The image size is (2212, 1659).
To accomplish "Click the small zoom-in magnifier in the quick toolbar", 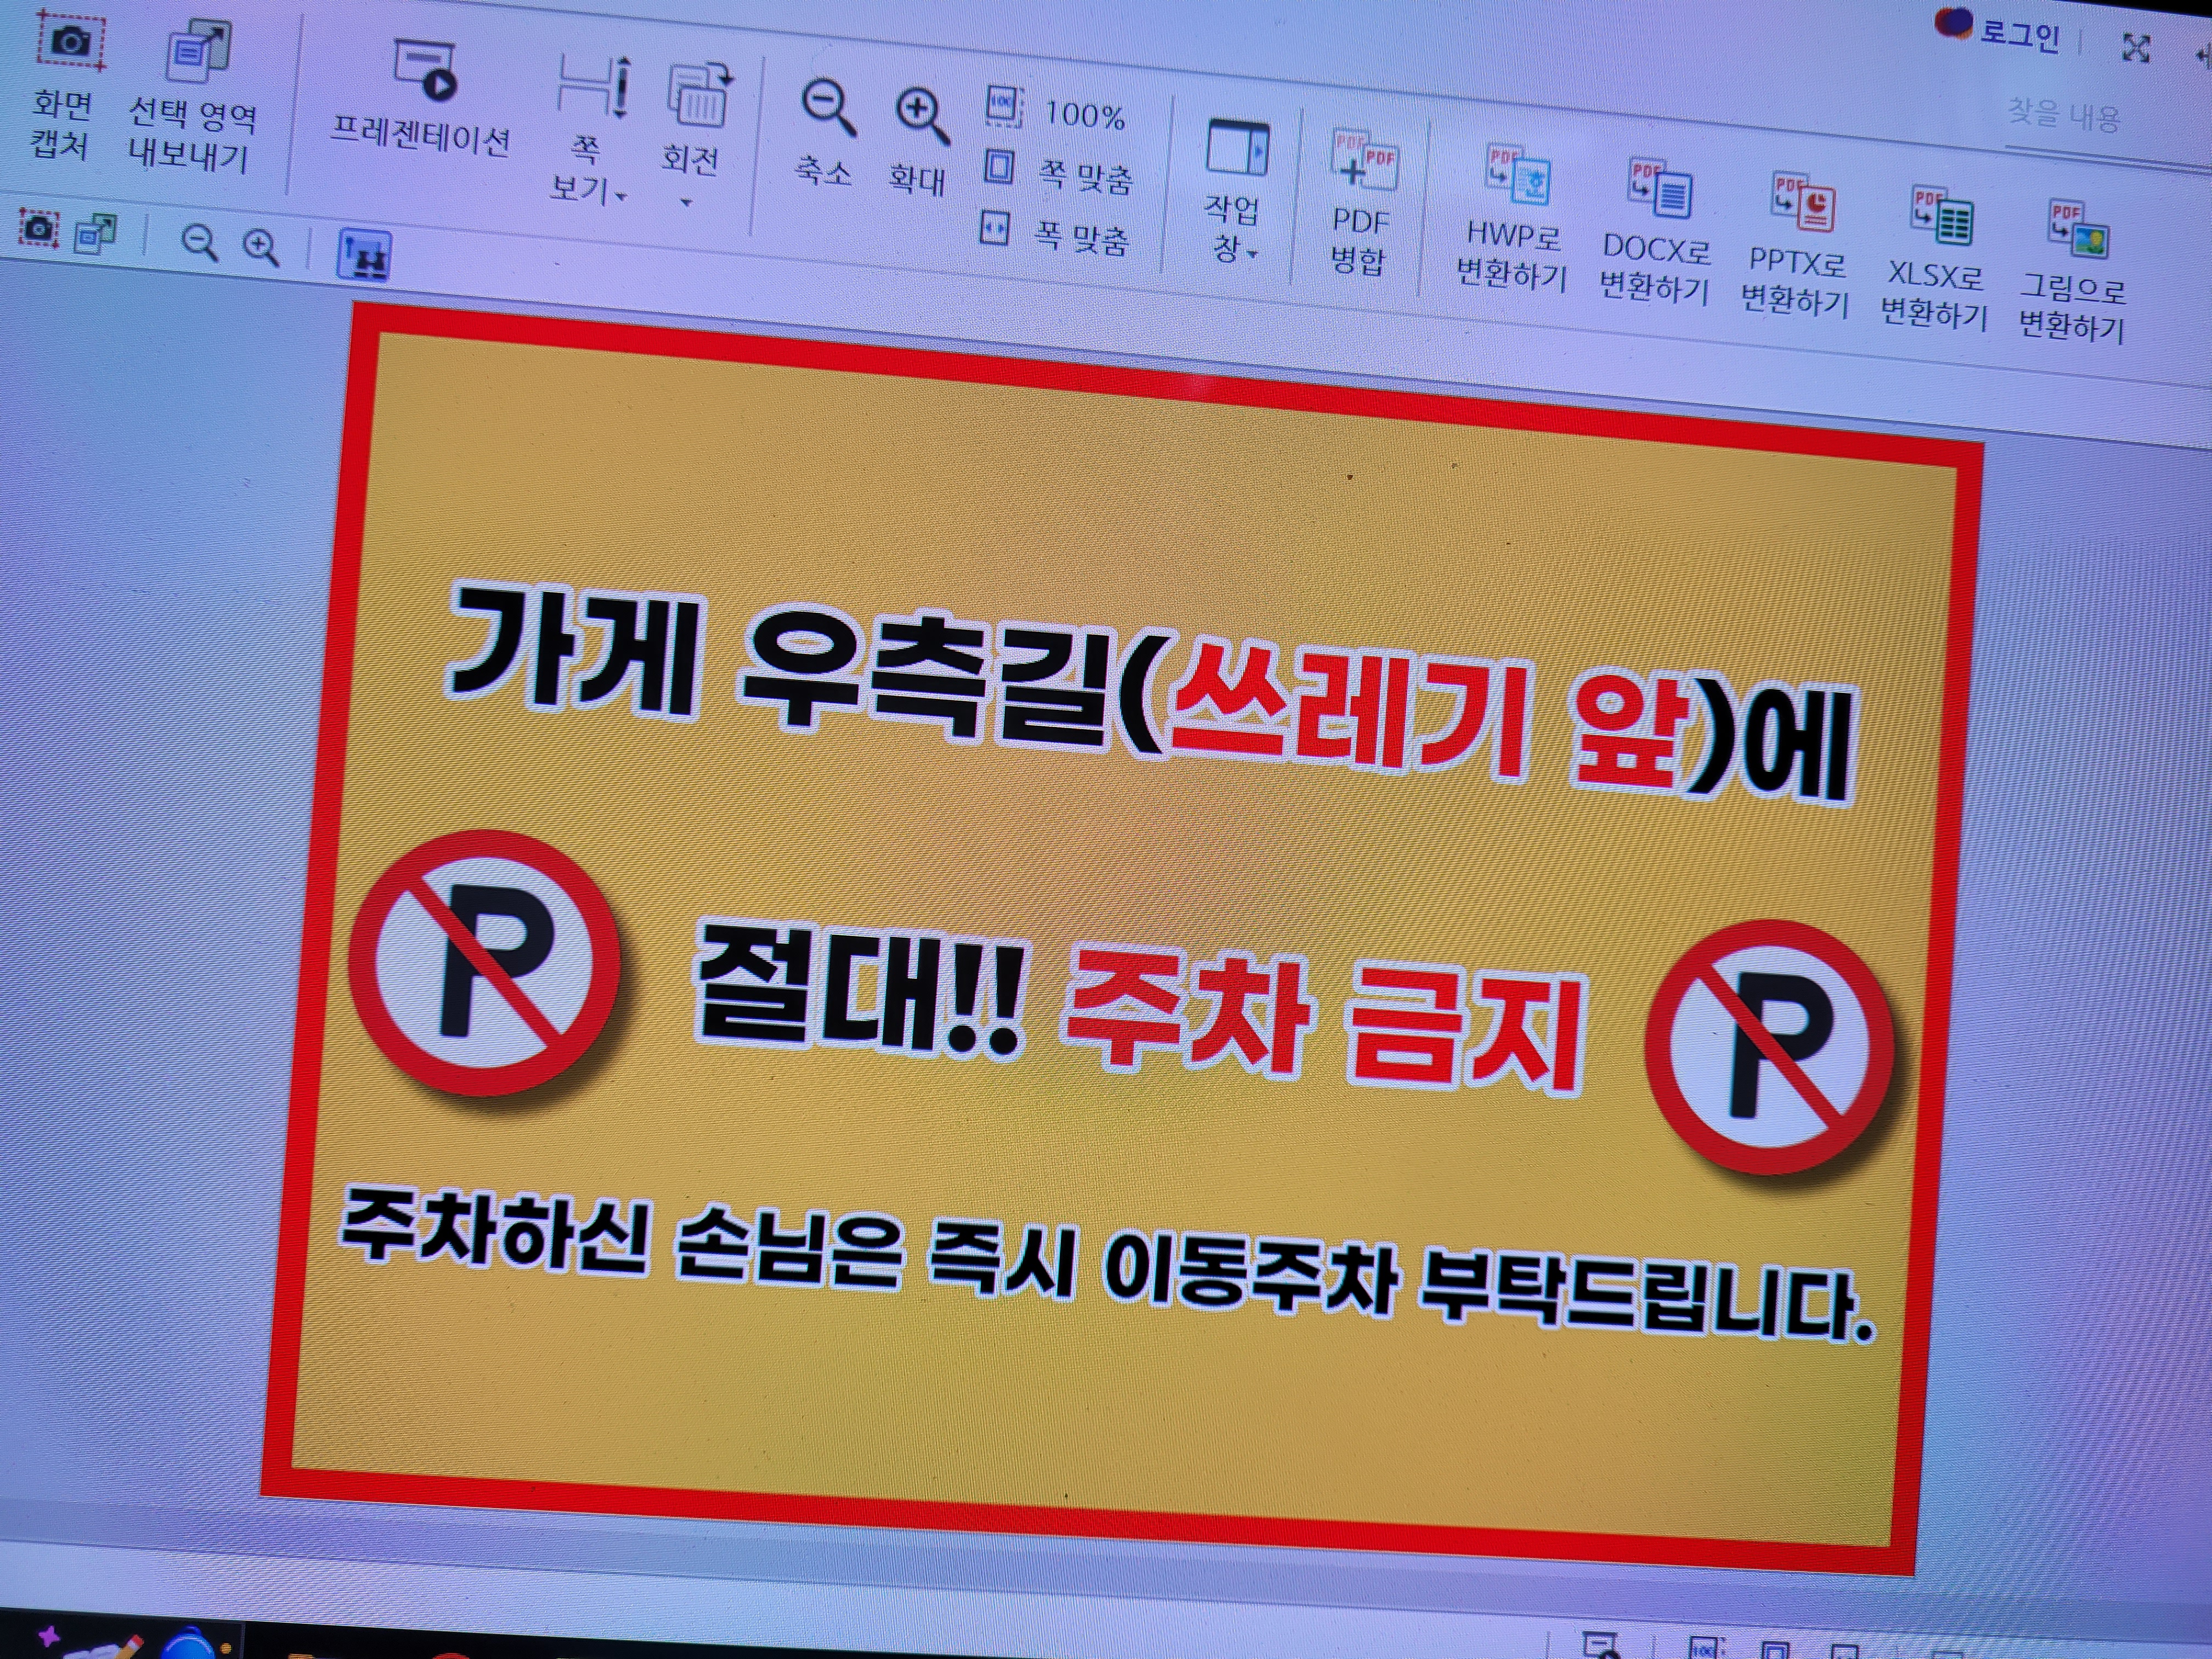I will [x=260, y=246].
